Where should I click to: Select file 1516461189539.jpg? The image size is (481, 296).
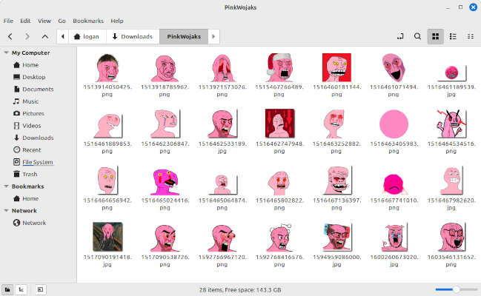click(x=451, y=78)
